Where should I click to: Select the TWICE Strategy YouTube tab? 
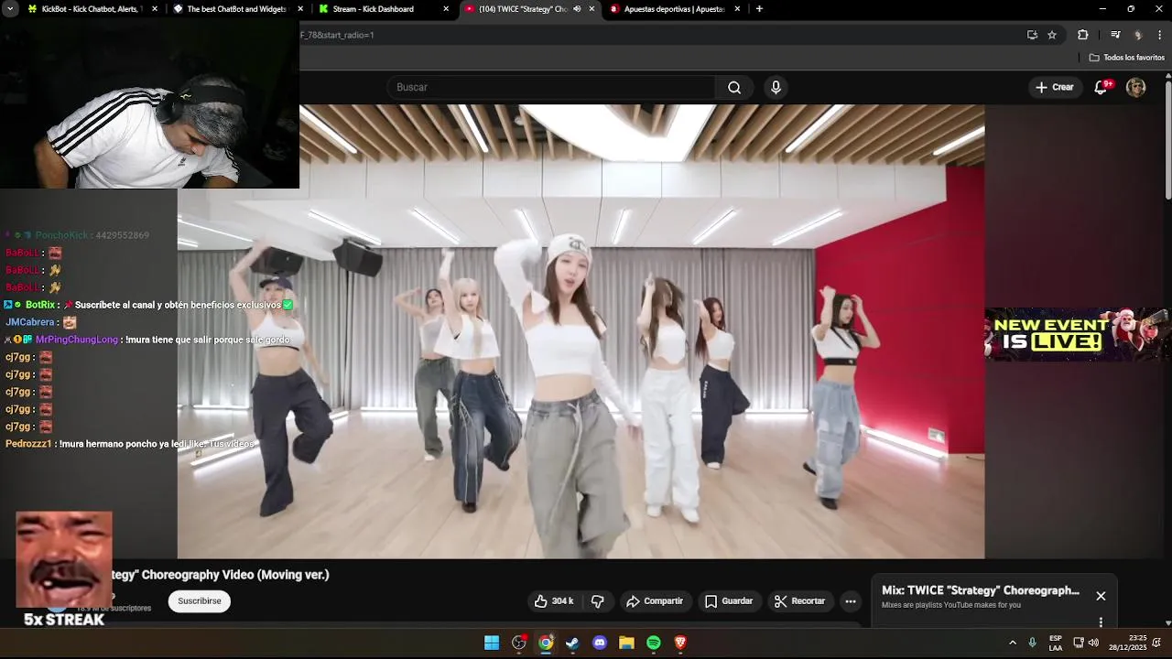[x=522, y=9]
